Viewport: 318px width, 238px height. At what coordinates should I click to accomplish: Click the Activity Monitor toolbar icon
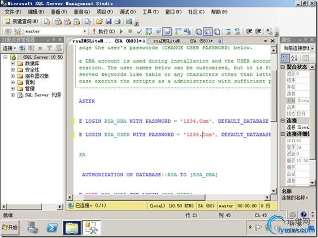point(129,21)
